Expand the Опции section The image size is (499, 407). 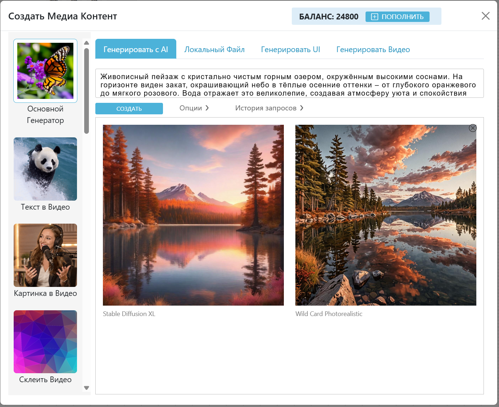(x=194, y=108)
